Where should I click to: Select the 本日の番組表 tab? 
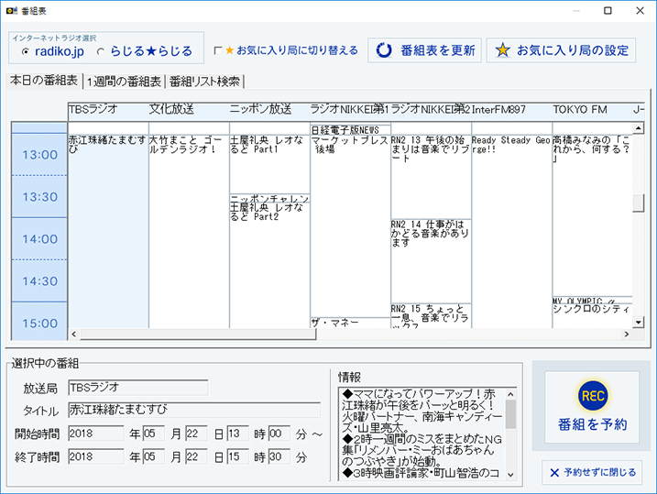[x=43, y=81]
